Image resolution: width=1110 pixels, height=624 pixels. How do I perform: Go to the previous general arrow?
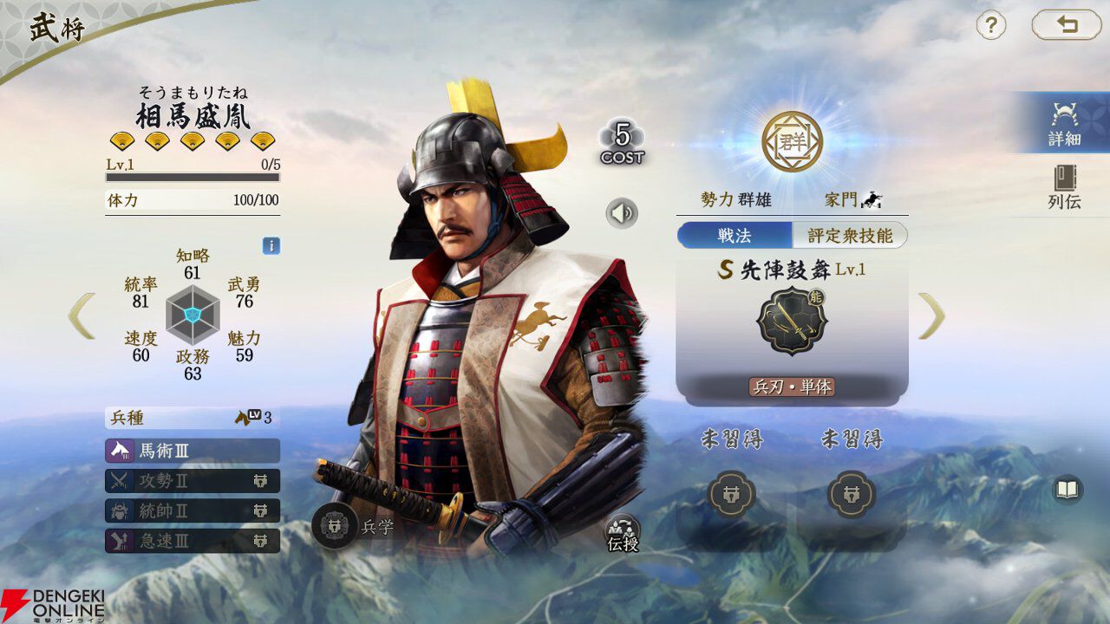pyautogui.click(x=81, y=315)
